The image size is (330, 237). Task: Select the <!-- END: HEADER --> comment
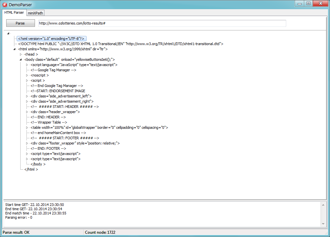pos(48,117)
